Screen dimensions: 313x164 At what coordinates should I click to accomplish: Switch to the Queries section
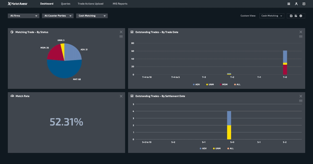click(65, 4)
